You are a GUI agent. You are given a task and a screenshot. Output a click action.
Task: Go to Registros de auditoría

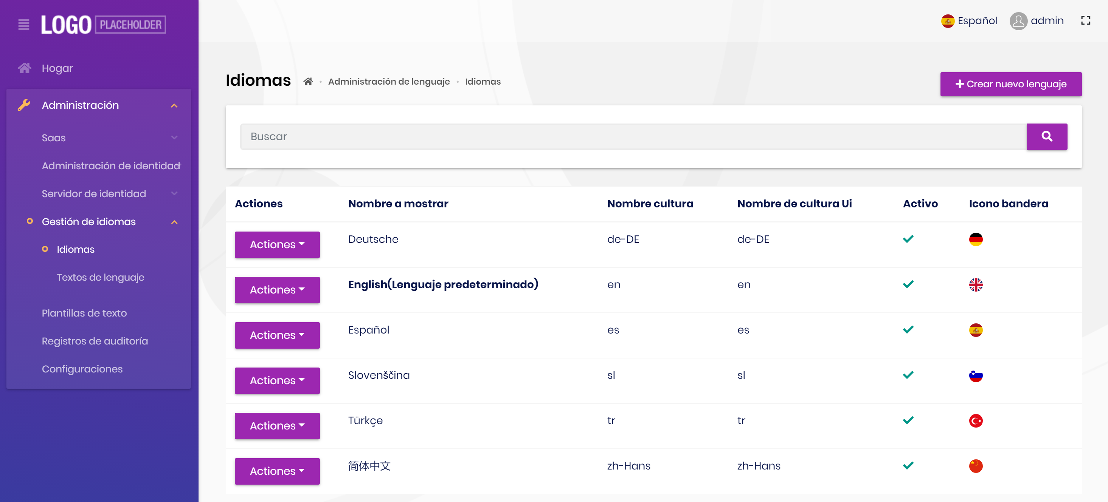[95, 341]
